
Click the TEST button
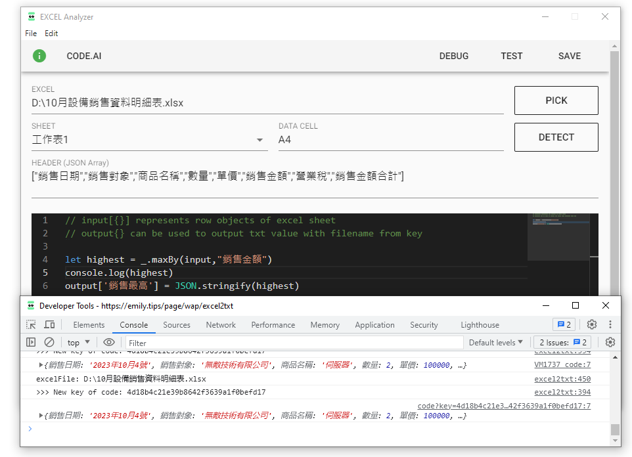tap(512, 56)
